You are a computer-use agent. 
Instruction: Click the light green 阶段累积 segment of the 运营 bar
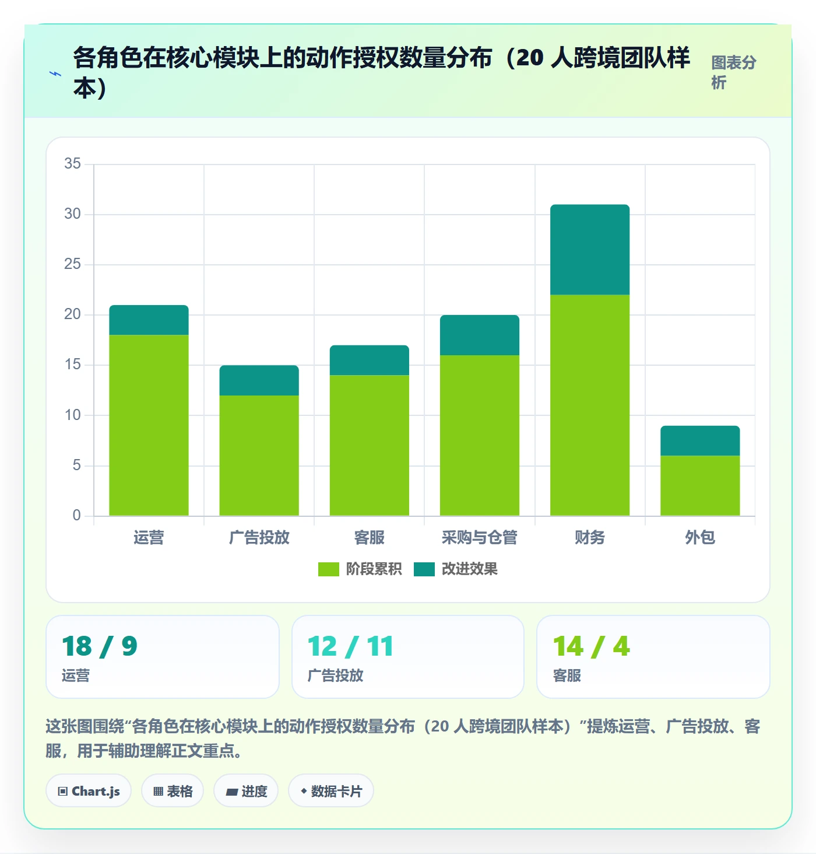coord(149,425)
